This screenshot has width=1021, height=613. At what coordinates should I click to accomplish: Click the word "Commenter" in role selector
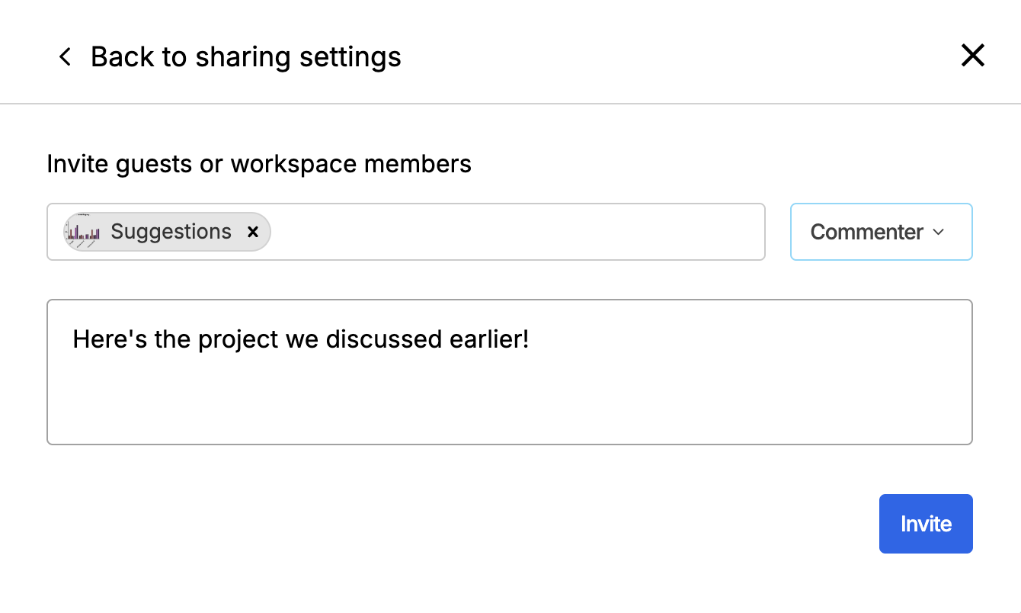click(x=866, y=232)
